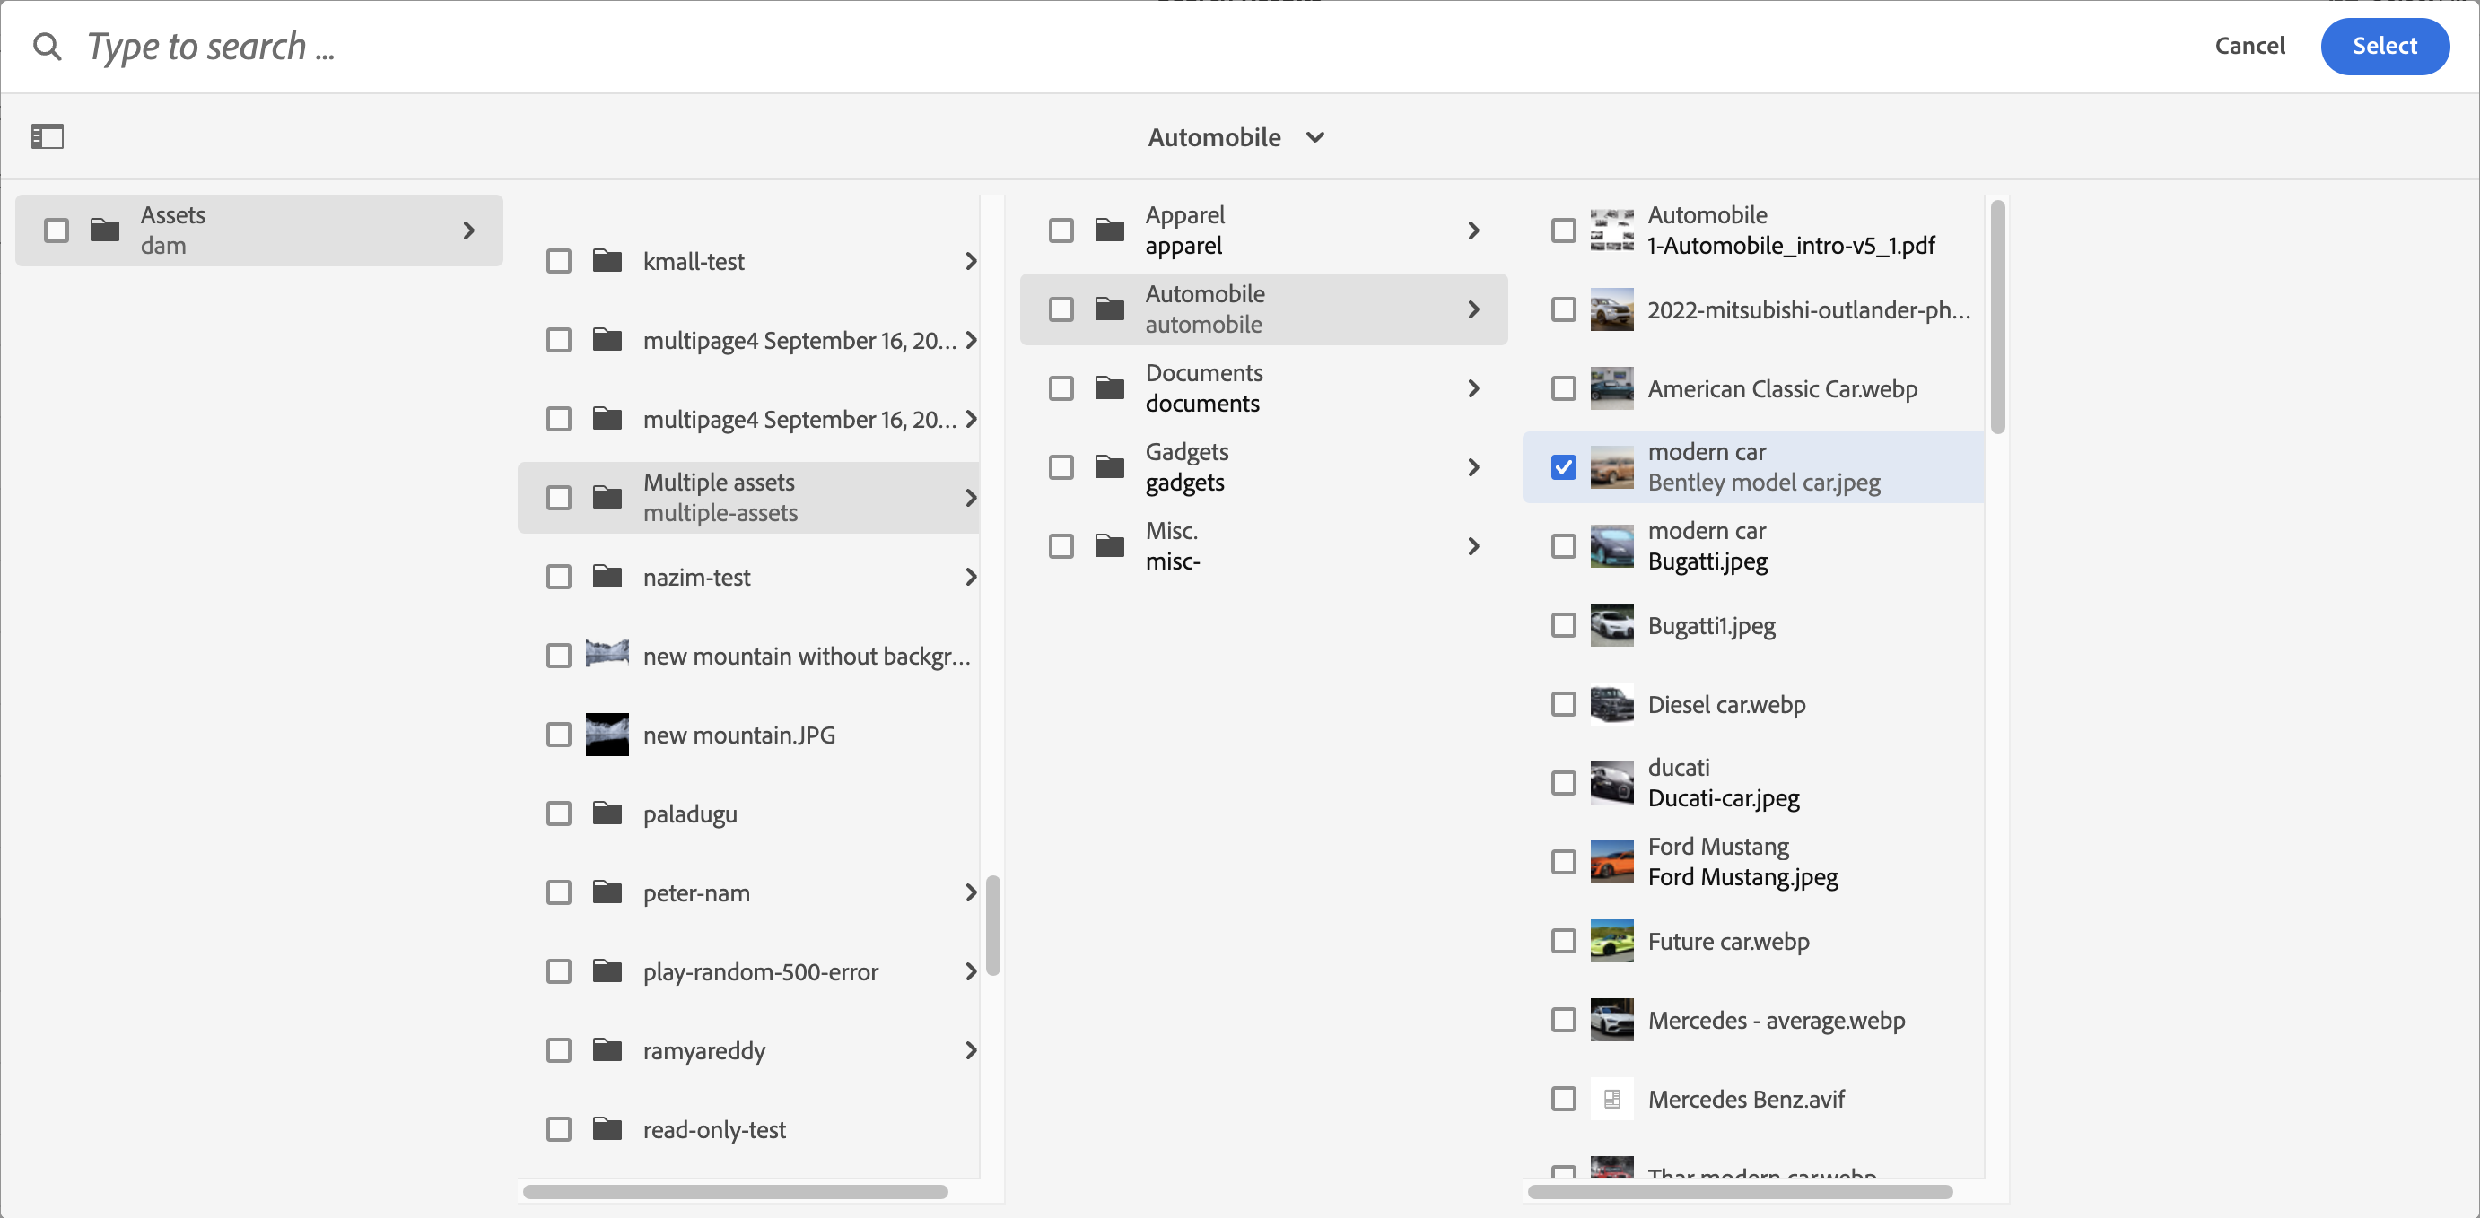
Task: Uncheck the Bentley model car.jpeg checkbox
Action: (1564, 466)
